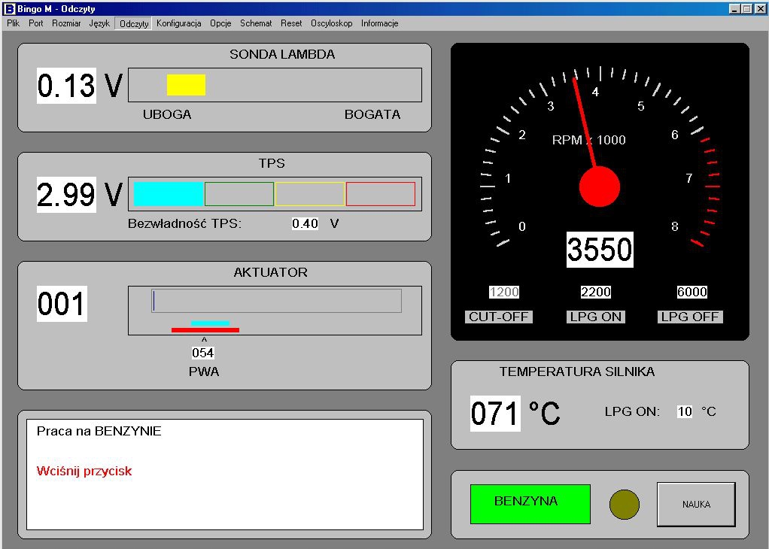Click the Informacje menu
Viewport: 769px width, 549px height.
(x=379, y=23)
